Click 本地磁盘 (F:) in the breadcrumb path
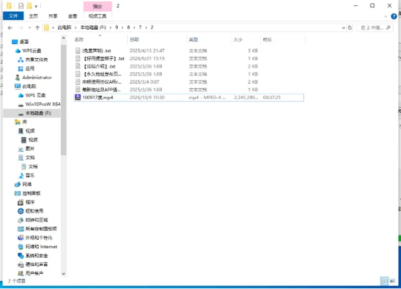This screenshot has width=401, height=289. click(x=93, y=27)
